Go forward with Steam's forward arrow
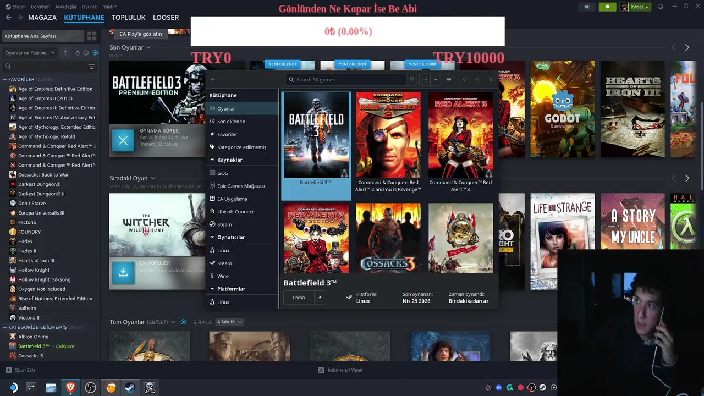The height and width of the screenshot is (396, 704). [x=20, y=18]
